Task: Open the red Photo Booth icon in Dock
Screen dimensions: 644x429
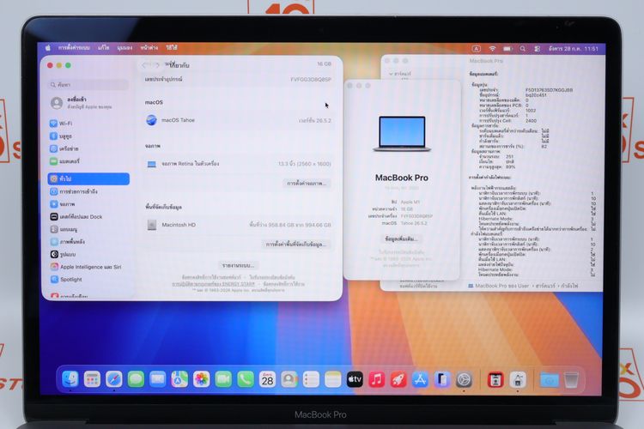Action: pyautogui.click(x=495, y=379)
